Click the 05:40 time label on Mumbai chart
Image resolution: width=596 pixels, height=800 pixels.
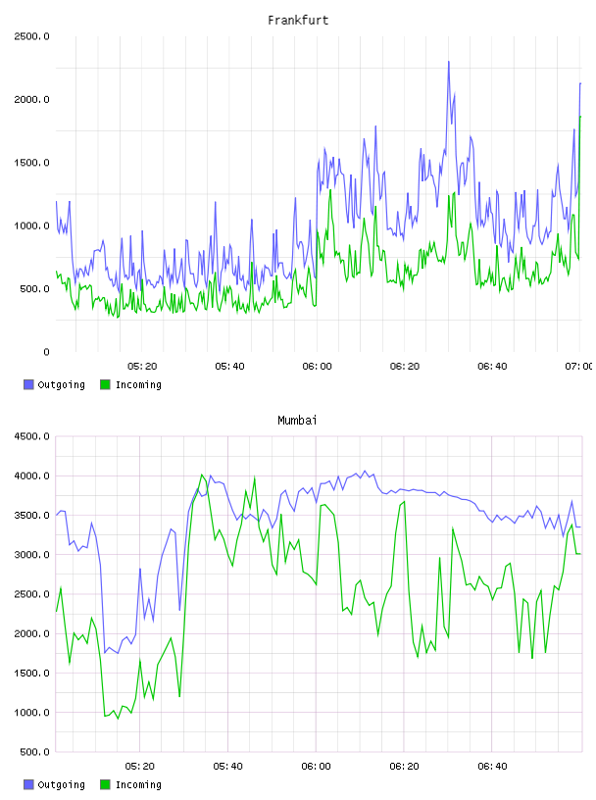point(227,767)
